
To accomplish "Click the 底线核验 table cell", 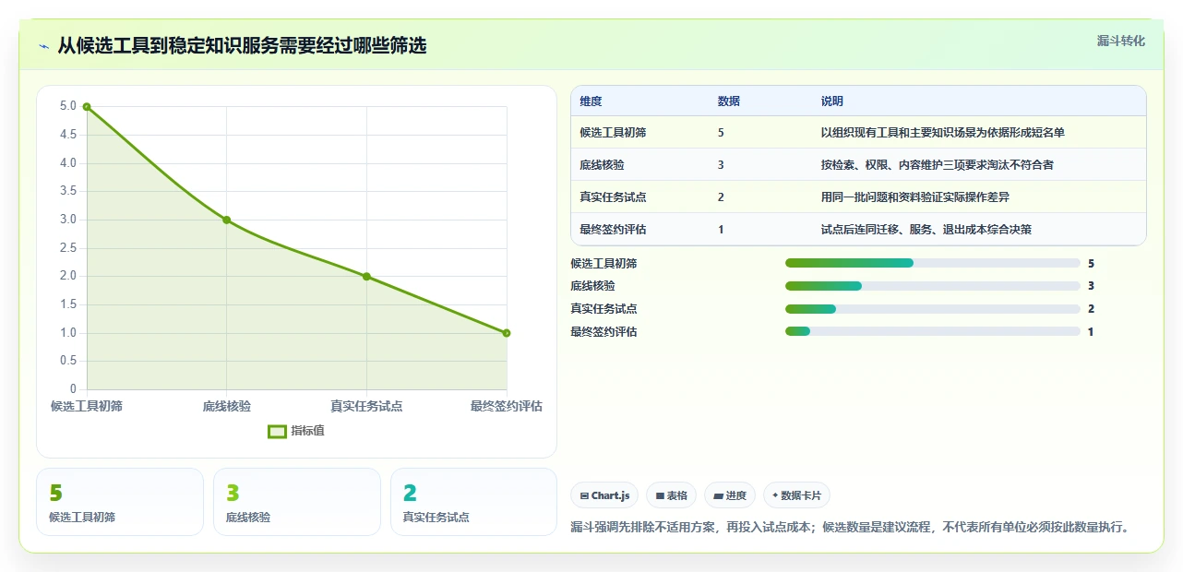I will [602, 165].
